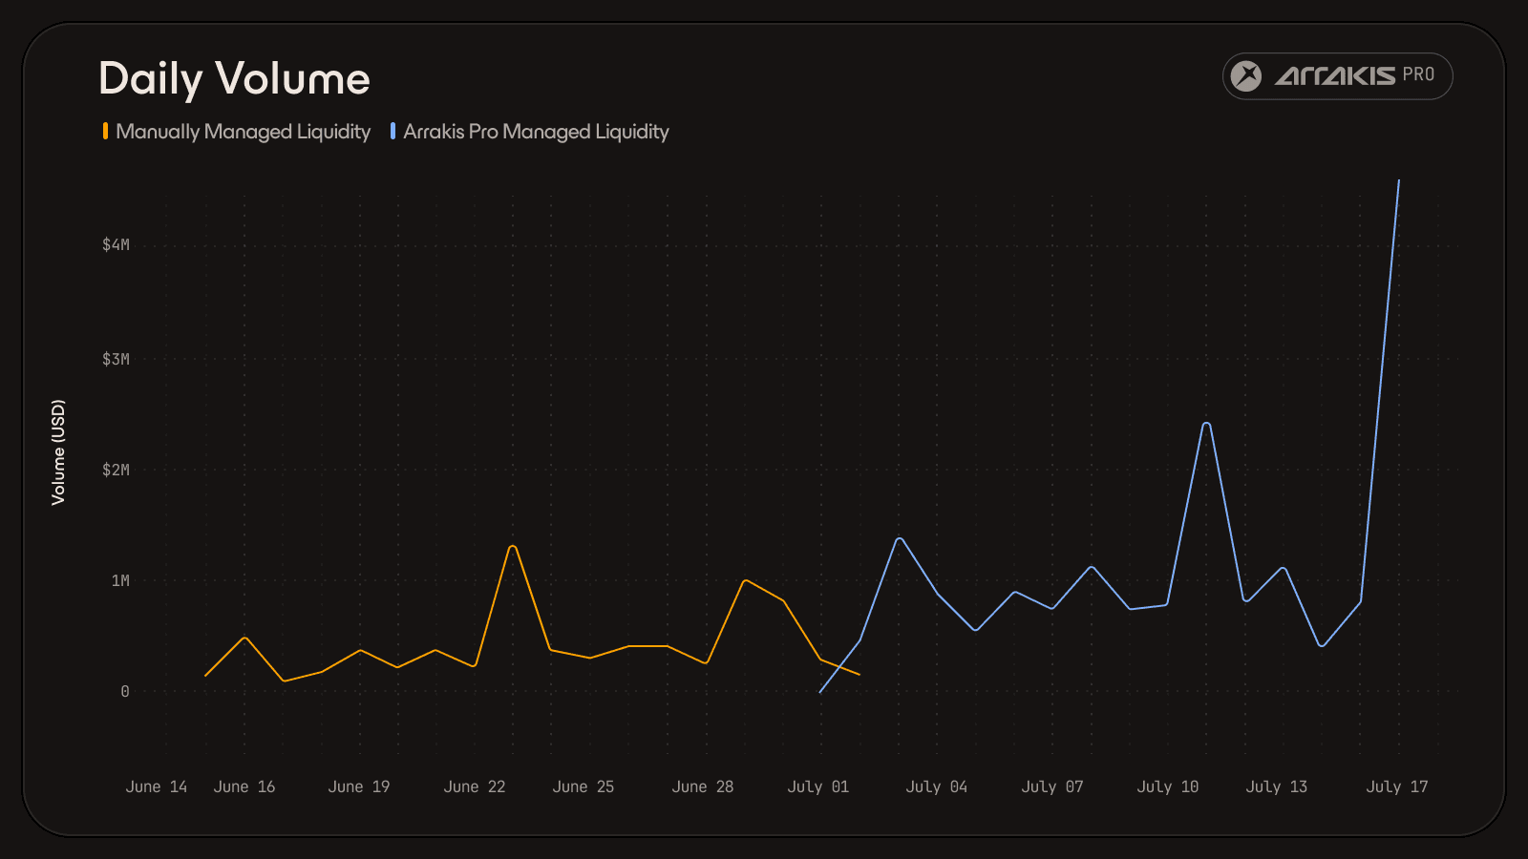Select the July 17 x-axis date
Image resolution: width=1528 pixels, height=859 pixels.
(1397, 786)
